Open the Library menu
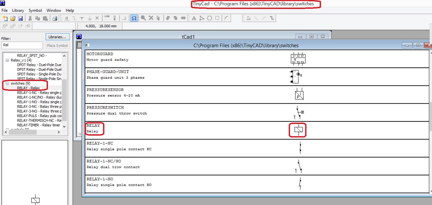432x205 pixels. [18, 10]
